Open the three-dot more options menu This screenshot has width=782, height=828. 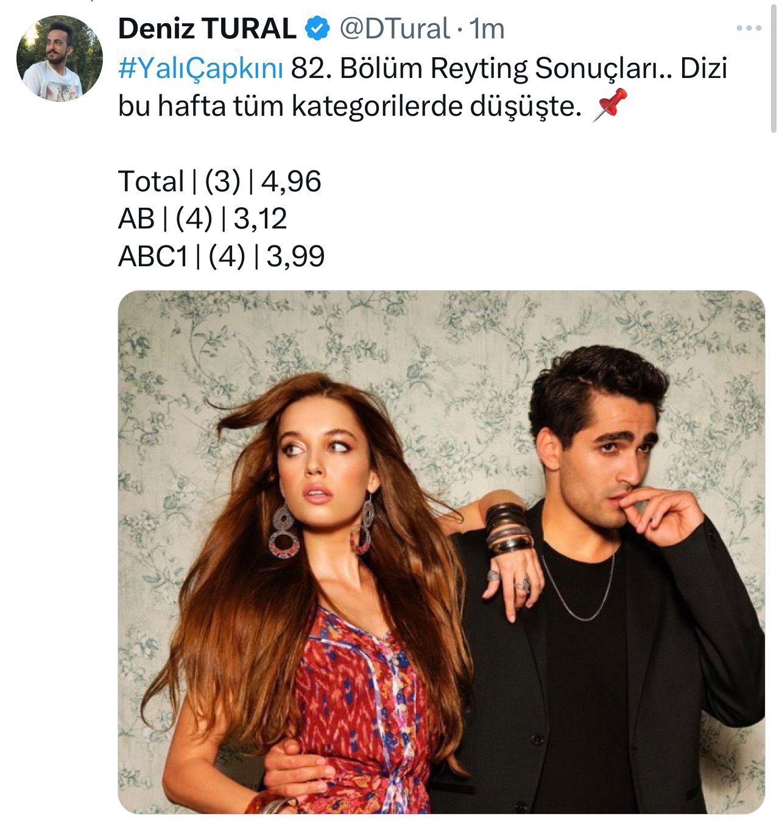(749, 28)
